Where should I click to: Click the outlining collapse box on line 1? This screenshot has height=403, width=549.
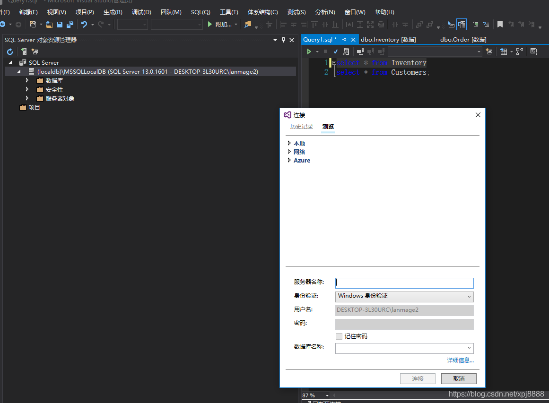(x=334, y=63)
